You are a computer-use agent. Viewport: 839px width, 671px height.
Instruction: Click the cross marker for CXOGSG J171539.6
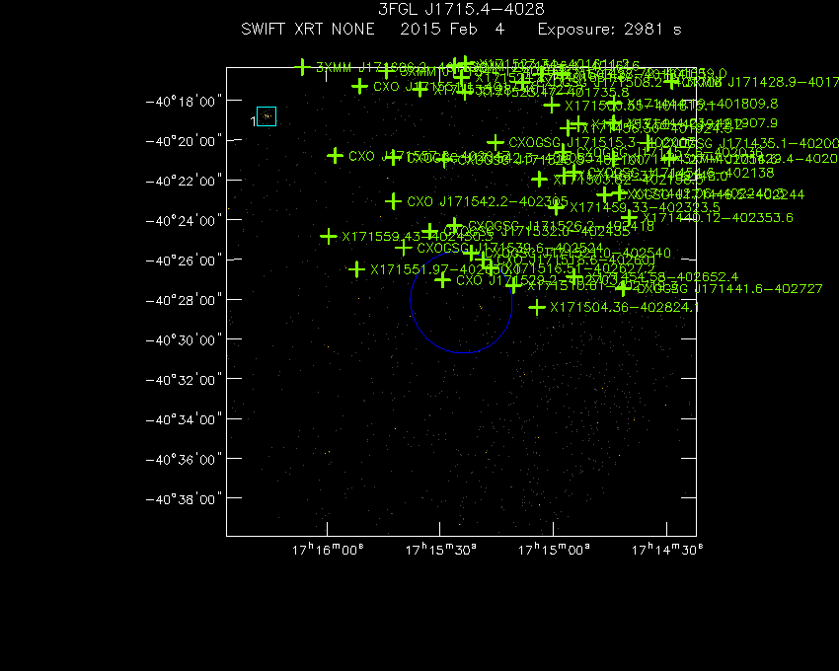coord(404,248)
